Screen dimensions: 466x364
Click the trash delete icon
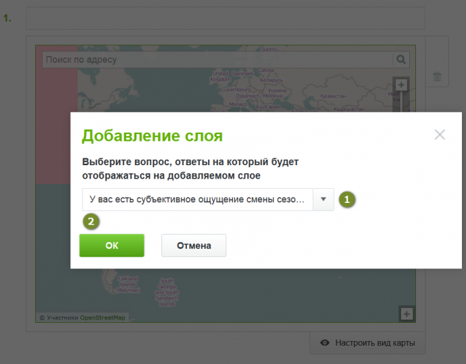(x=437, y=78)
